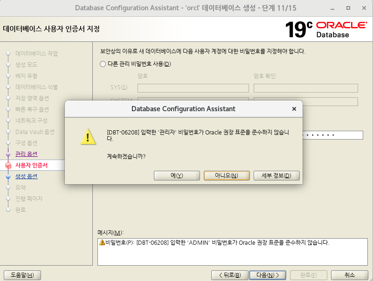Click the masked password confirmation field
373x281 pixels.
point(333,135)
